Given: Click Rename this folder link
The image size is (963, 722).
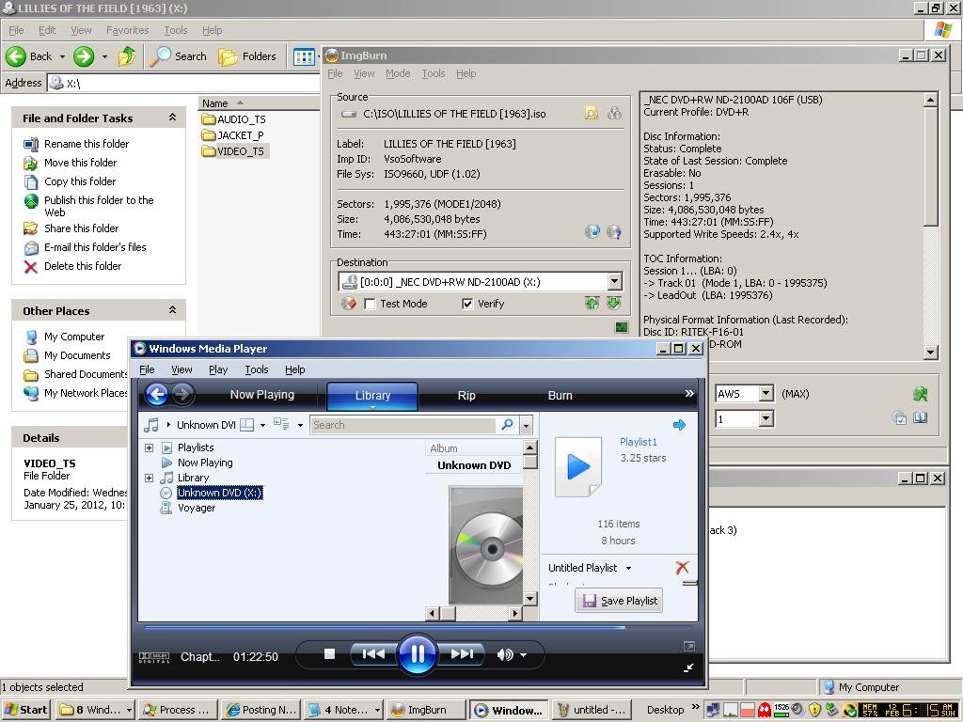Looking at the screenshot, I should click(x=87, y=144).
